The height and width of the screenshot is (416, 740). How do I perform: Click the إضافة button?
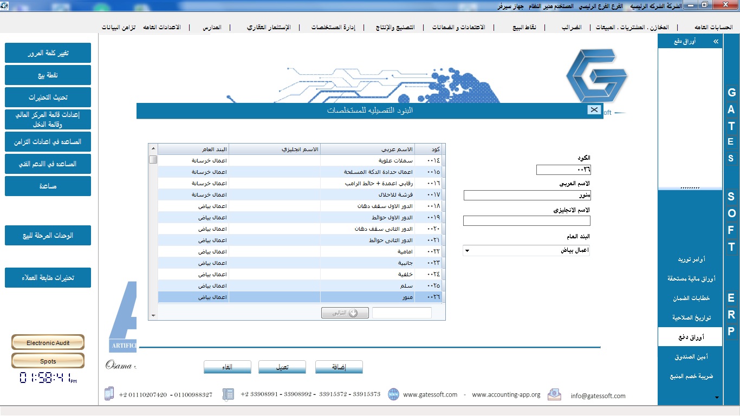(339, 367)
